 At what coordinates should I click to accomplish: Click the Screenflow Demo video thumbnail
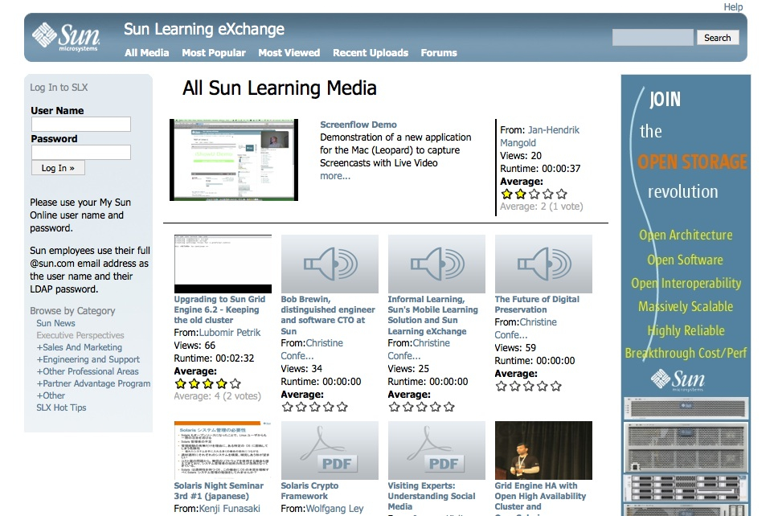[232, 158]
